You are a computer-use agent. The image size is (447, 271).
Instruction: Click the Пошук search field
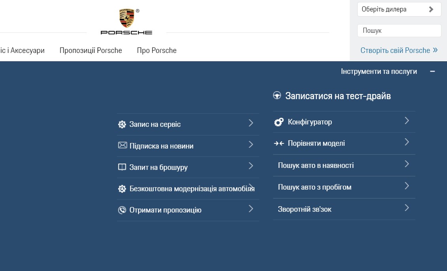pyautogui.click(x=399, y=30)
